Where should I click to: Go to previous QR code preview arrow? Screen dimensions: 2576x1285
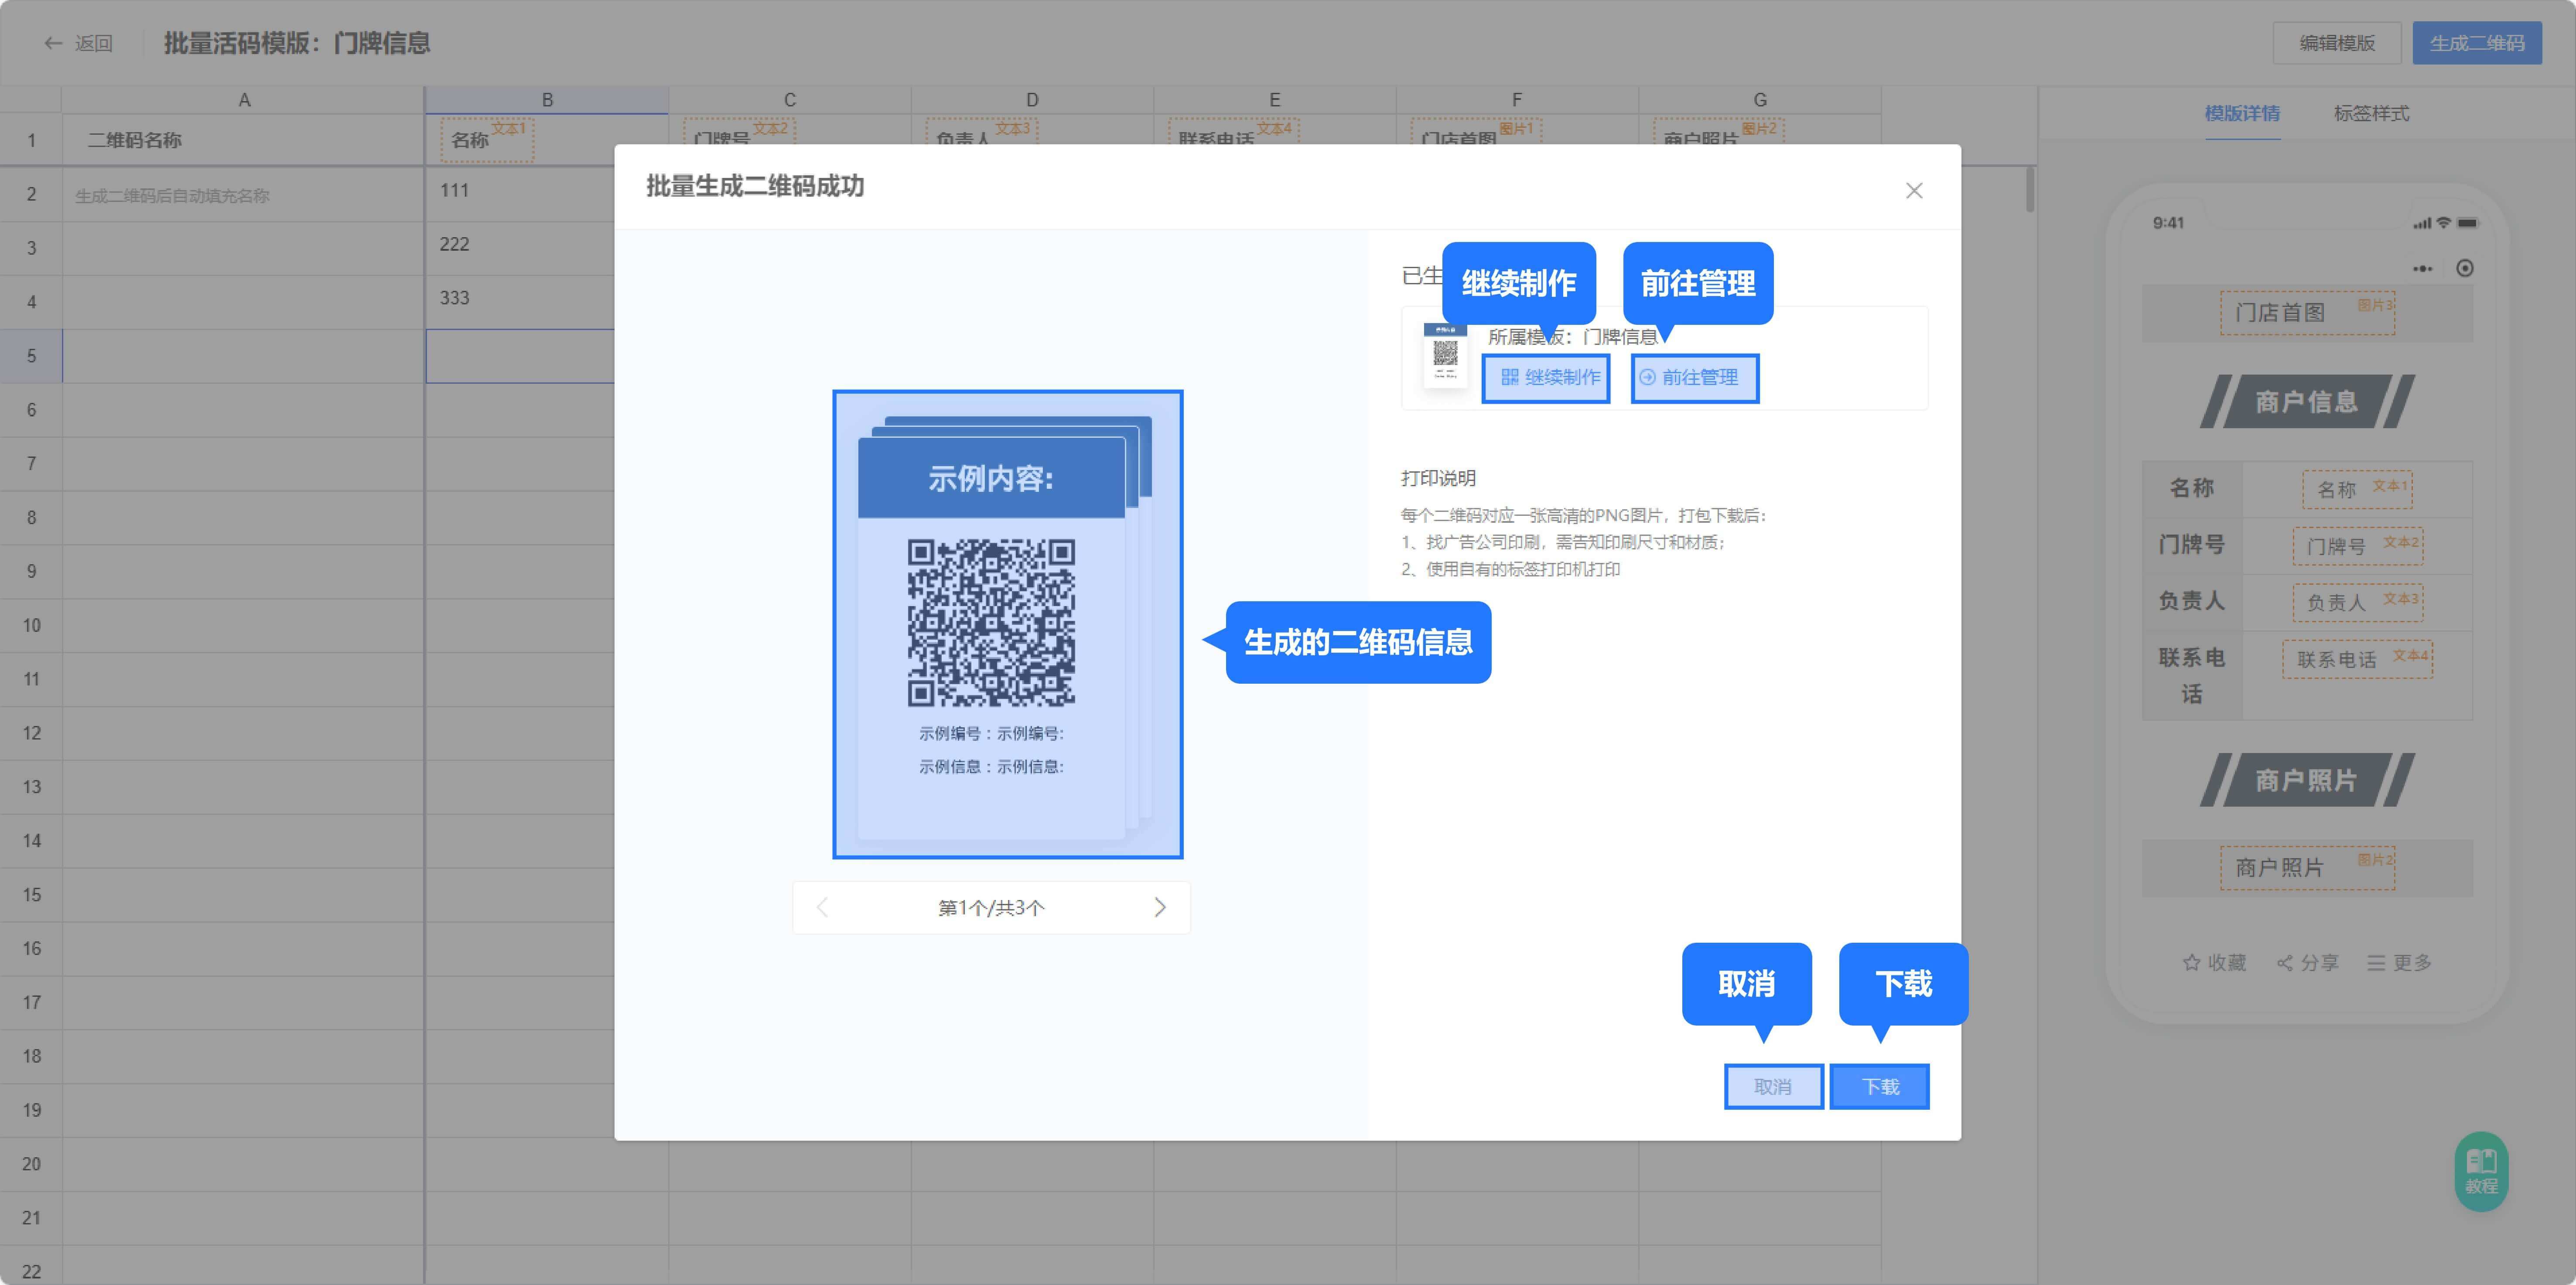(823, 907)
